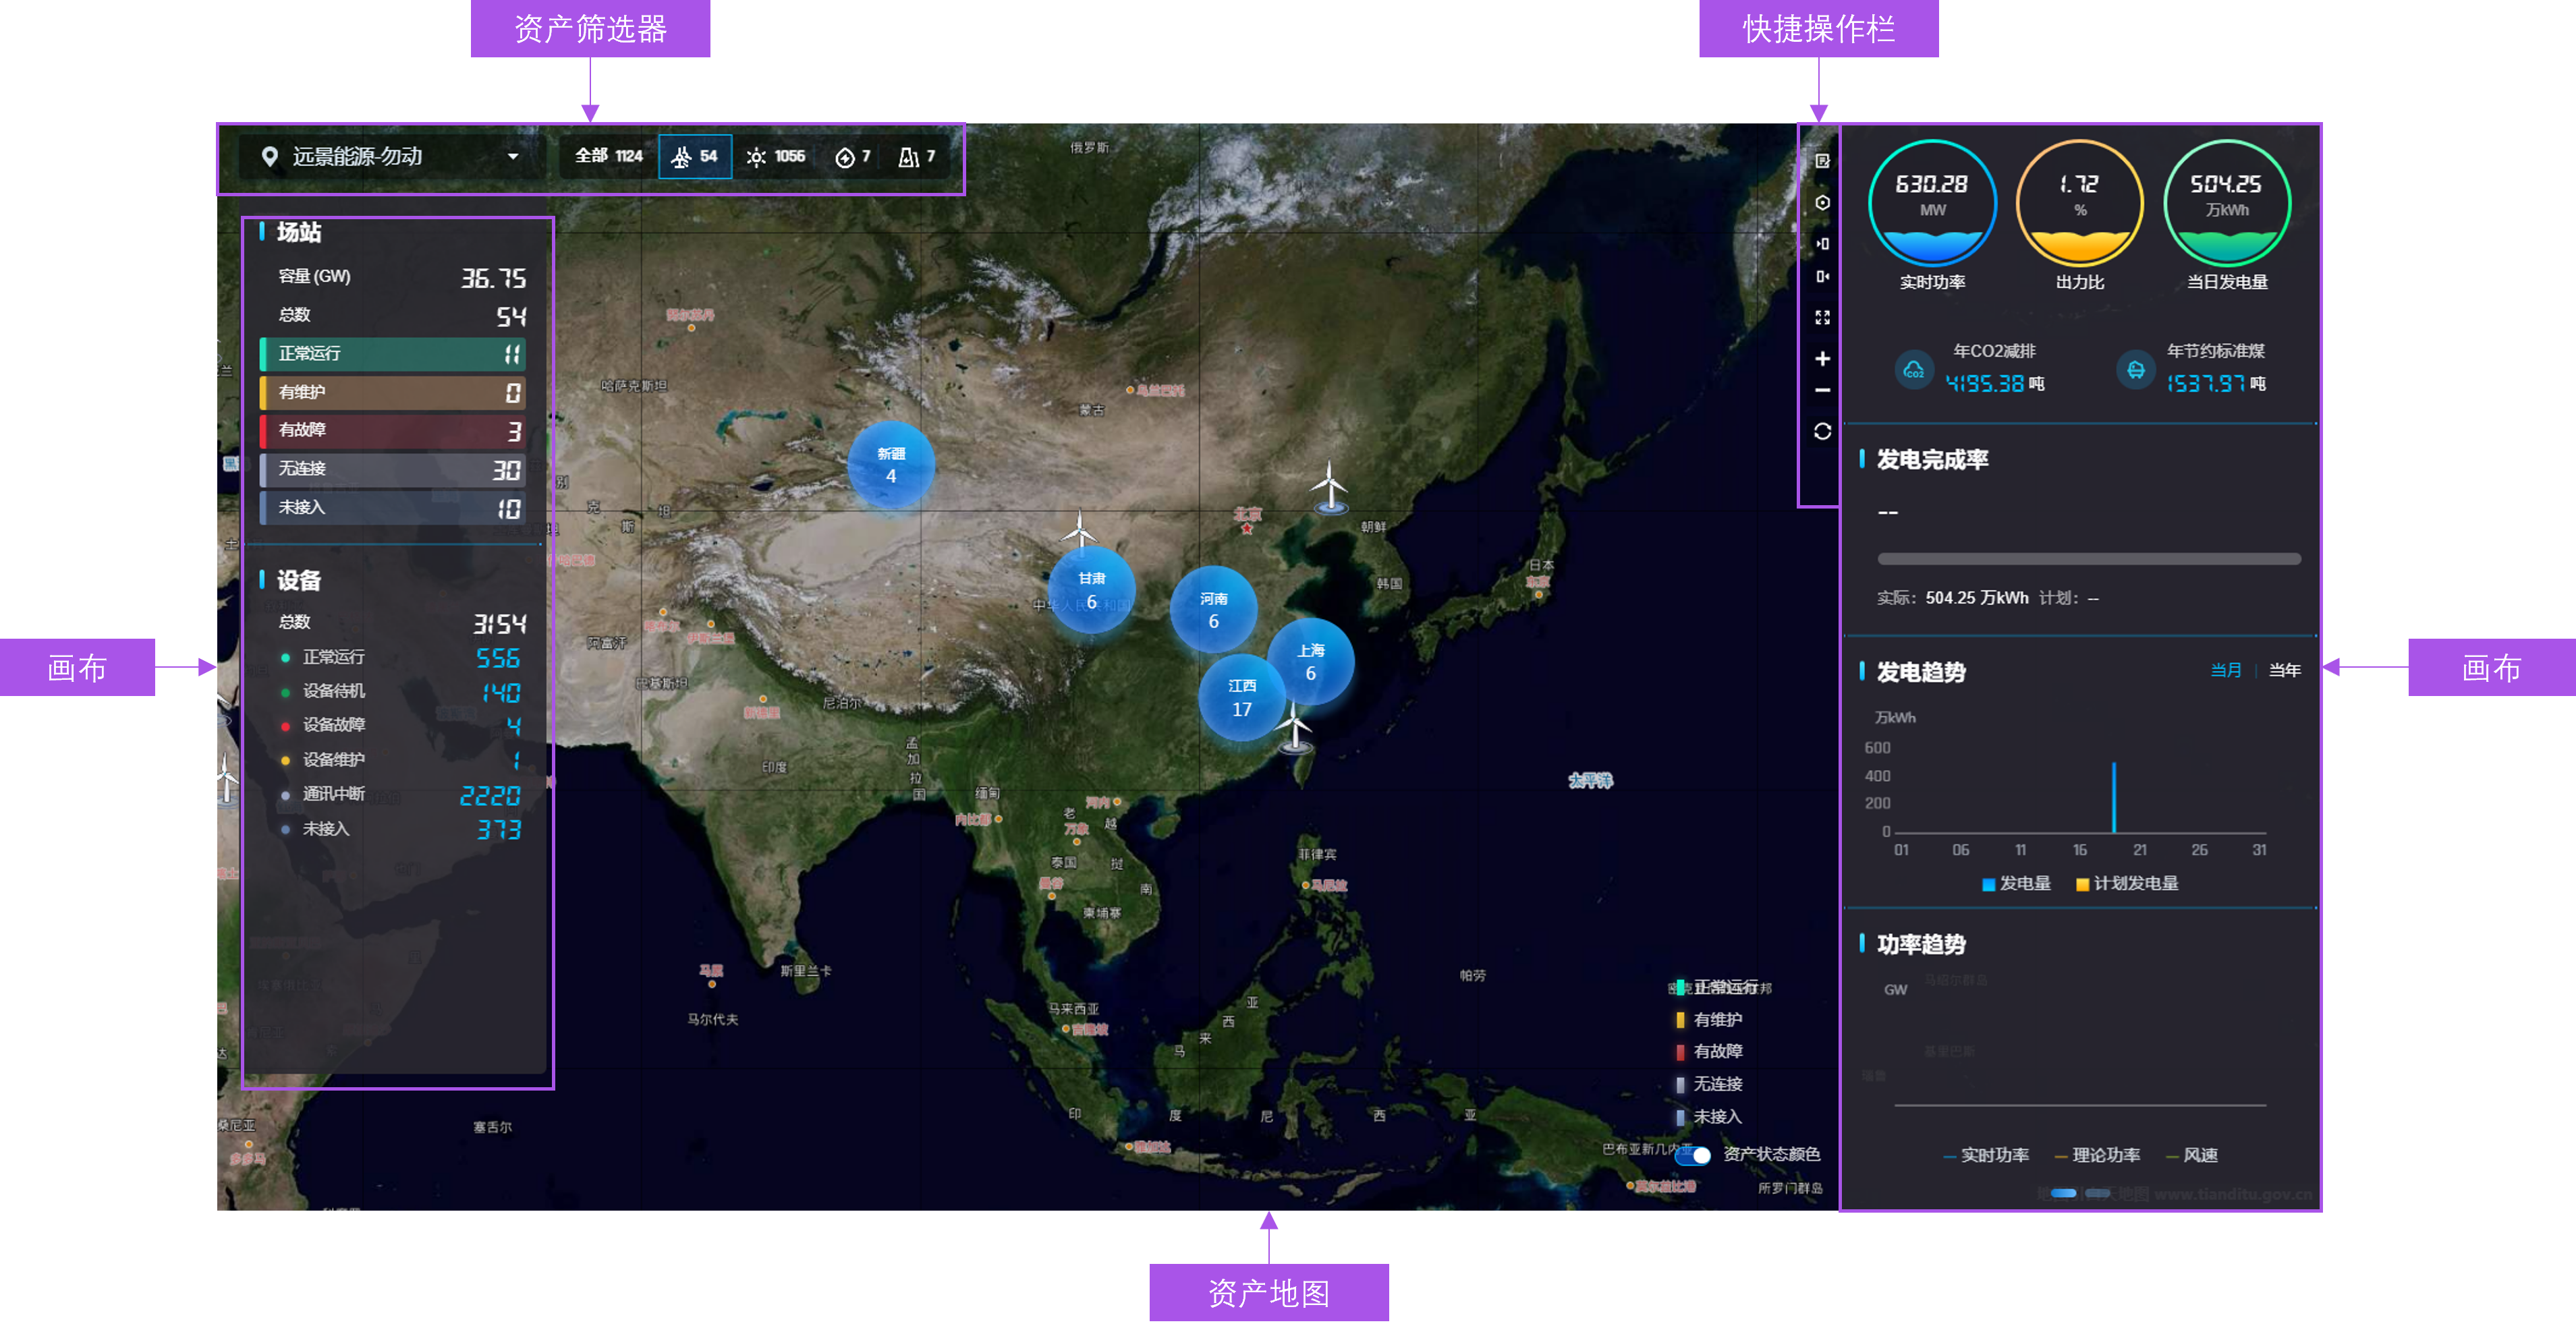This screenshot has height=1330, width=2576.
Task: Toggle the asset status color switch
Action: 1694,1155
